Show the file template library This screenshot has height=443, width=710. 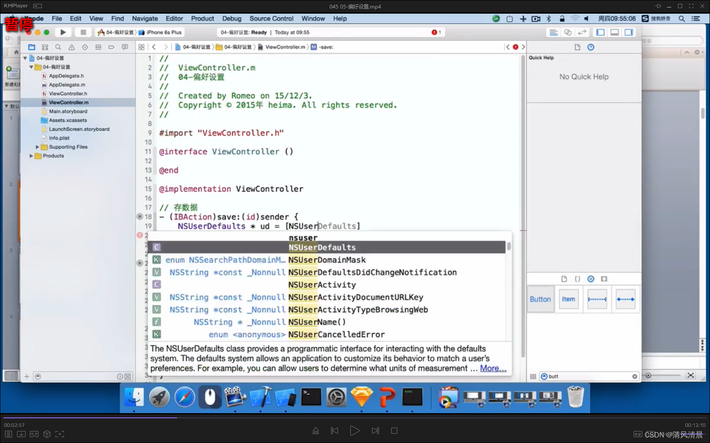[564, 279]
